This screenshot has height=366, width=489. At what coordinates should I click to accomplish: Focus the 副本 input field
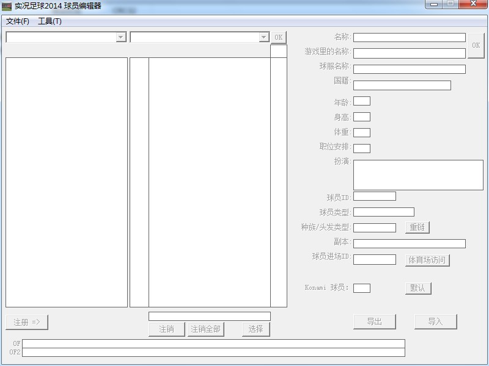tap(409, 243)
